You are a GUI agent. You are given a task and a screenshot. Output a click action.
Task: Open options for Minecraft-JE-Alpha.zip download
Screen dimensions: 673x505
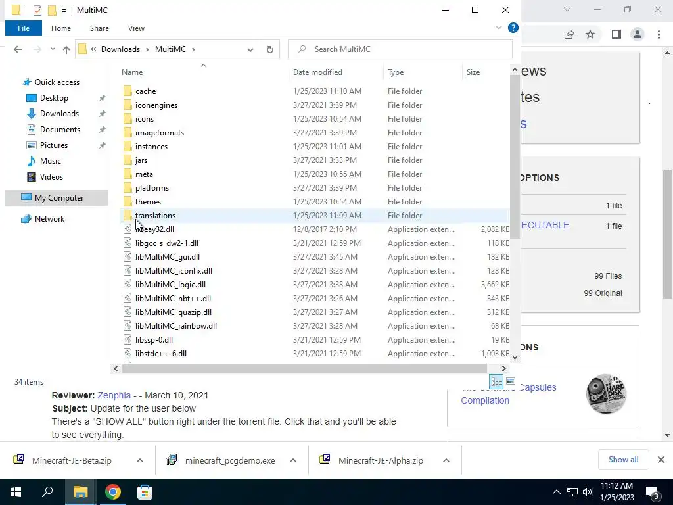tap(446, 460)
